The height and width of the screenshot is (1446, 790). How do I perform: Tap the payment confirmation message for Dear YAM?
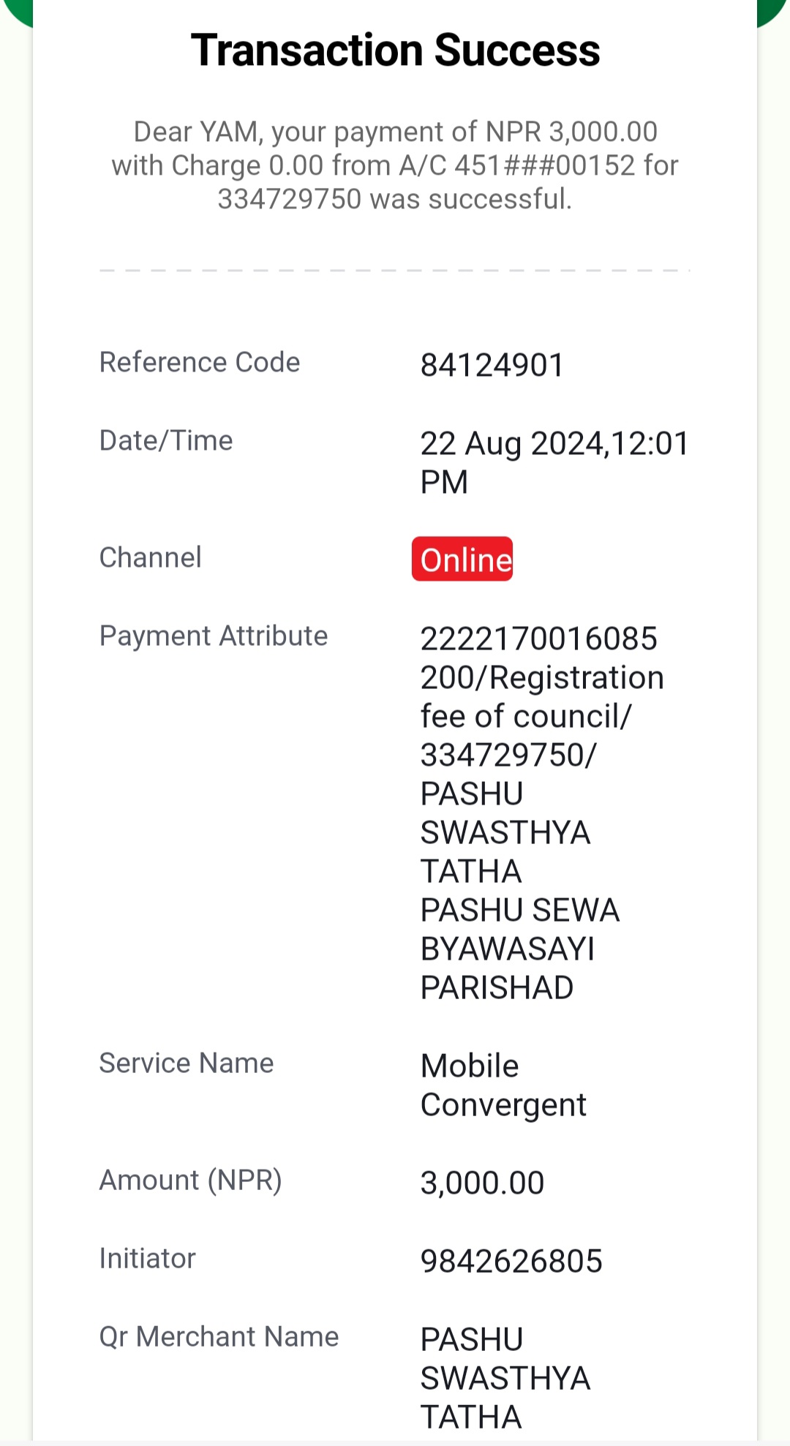click(395, 165)
